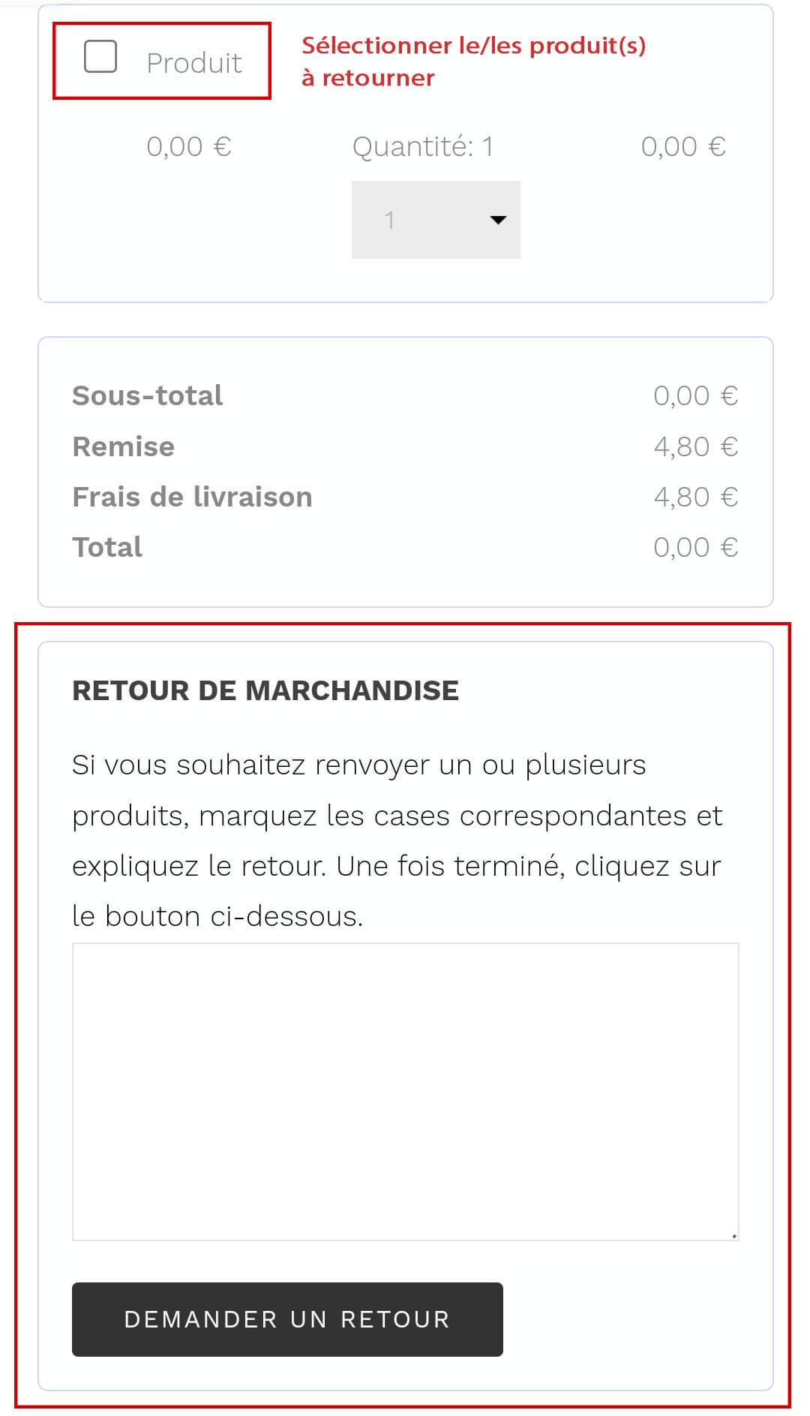Click the Total label
The height and width of the screenshot is (1416, 810).
107,547
